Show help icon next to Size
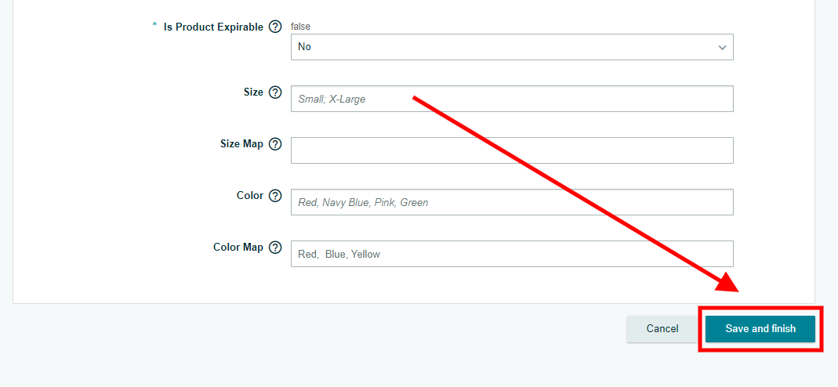 click(x=274, y=92)
